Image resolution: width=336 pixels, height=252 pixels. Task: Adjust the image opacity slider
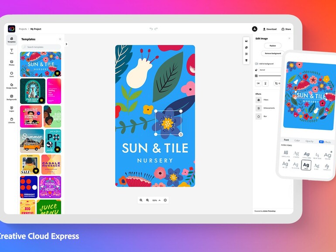coord(270,76)
